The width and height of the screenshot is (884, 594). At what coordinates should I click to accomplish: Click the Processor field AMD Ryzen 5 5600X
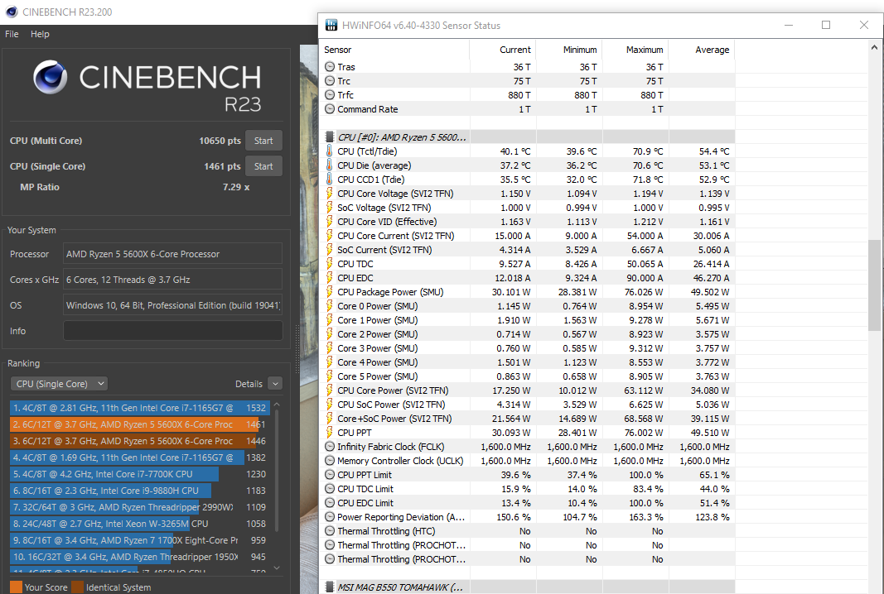point(173,254)
